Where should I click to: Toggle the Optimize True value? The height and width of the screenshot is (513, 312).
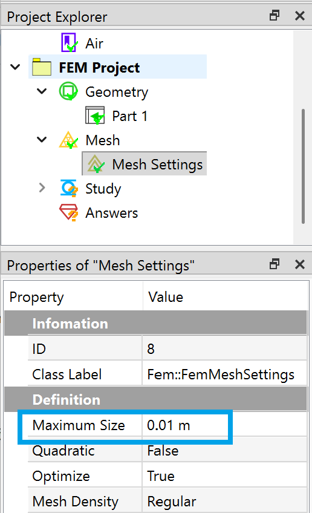click(225, 476)
